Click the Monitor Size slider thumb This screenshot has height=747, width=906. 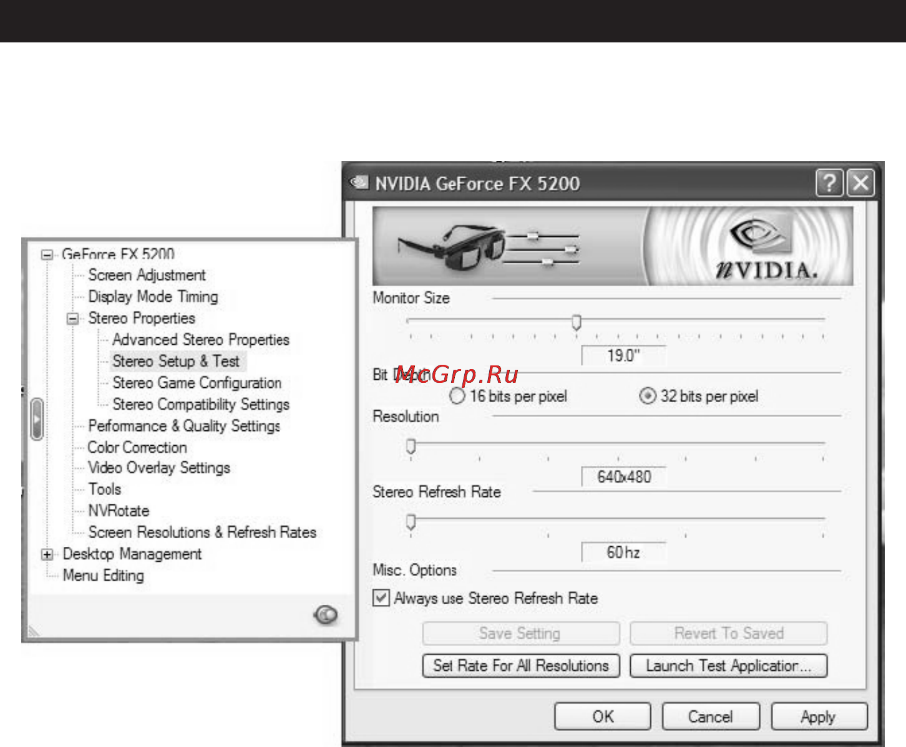tap(577, 322)
